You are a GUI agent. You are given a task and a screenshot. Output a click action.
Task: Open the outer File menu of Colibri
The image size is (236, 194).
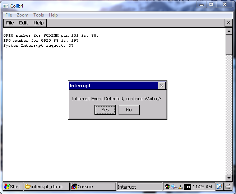[9, 15]
